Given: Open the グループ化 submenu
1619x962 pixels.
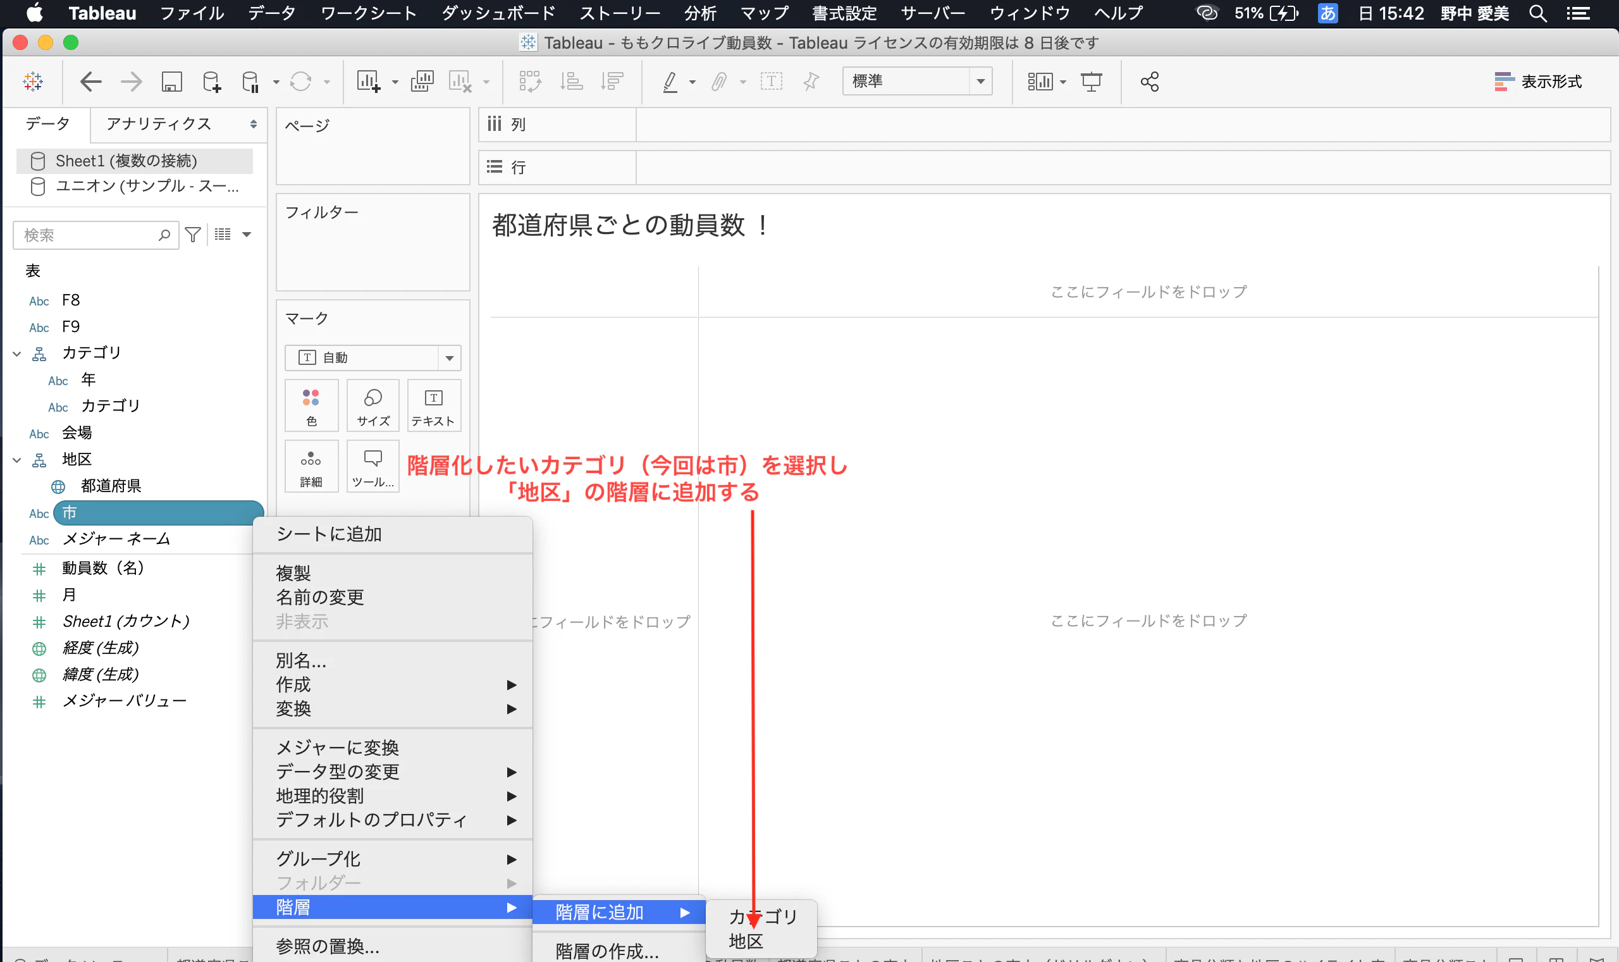Looking at the screenshot, I should click(x=393, y=859).
